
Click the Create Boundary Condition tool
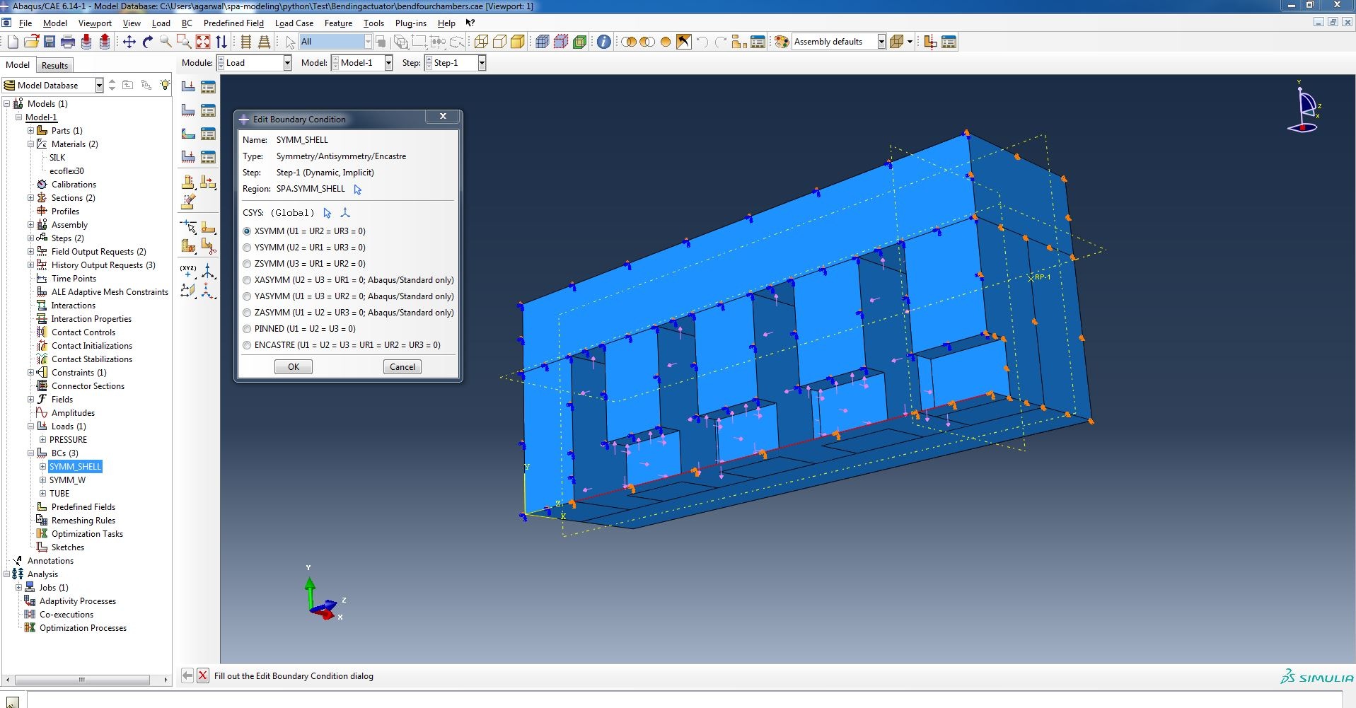(188, 110)
